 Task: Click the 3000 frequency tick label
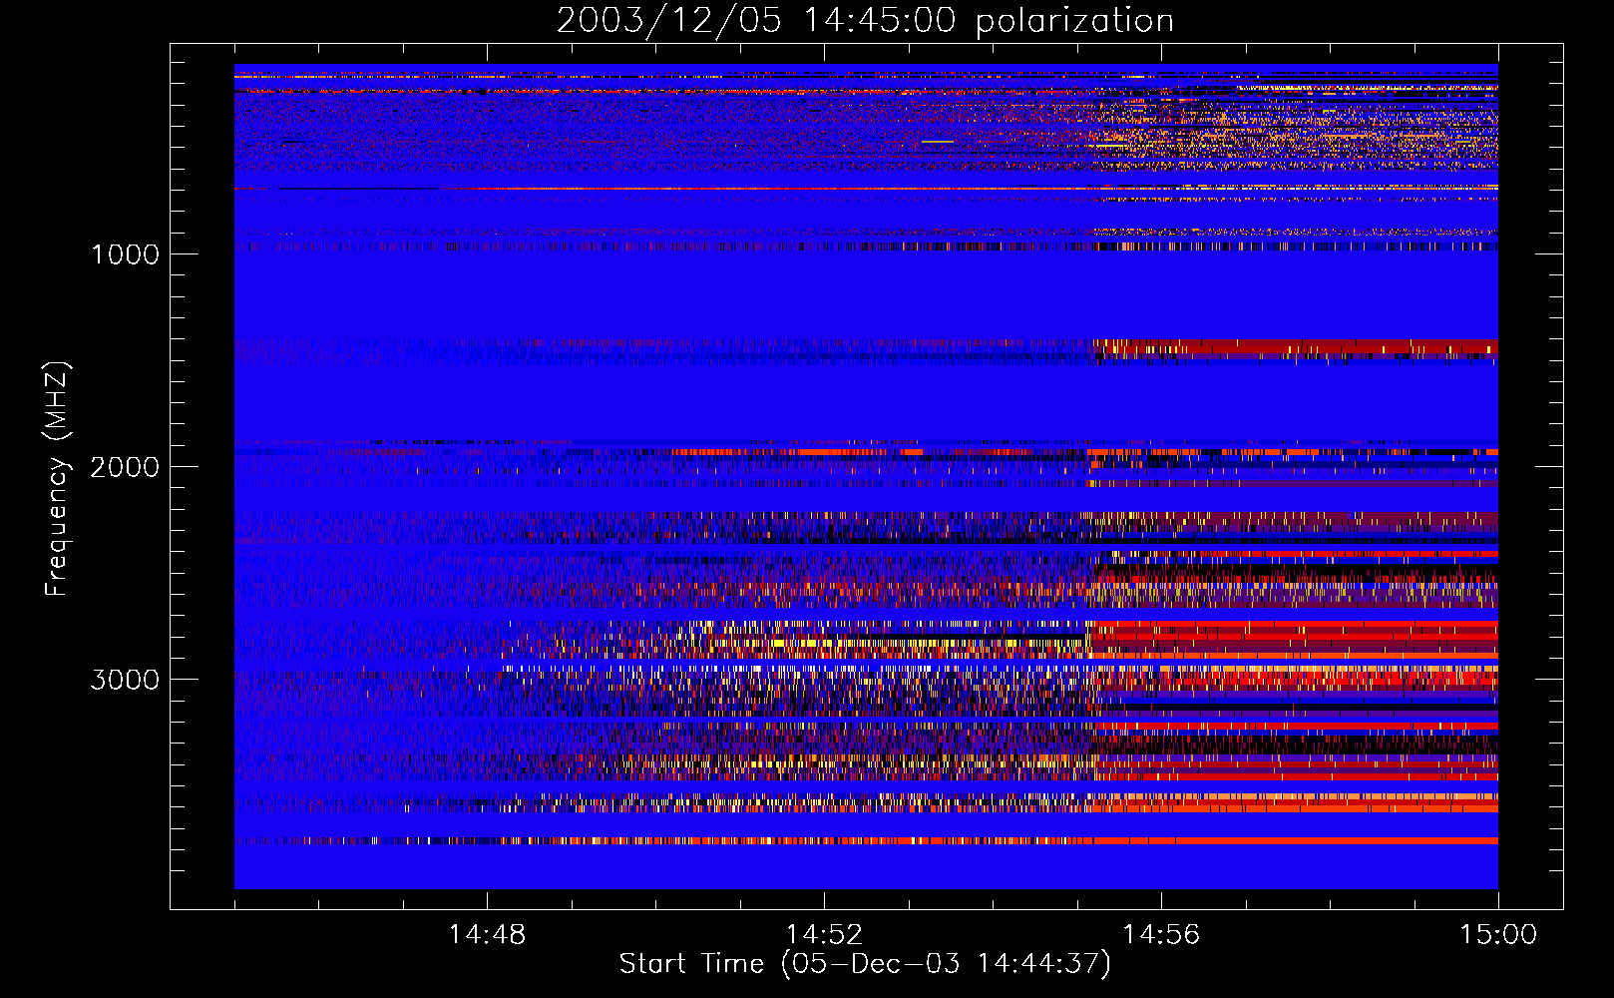(x=125, y=680)
